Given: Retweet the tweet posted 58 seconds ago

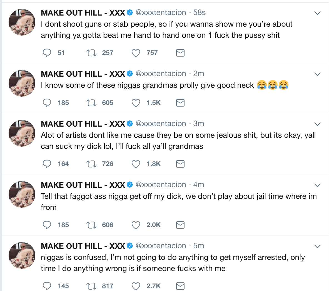Looking at the screenshot, I should point(91,53).
